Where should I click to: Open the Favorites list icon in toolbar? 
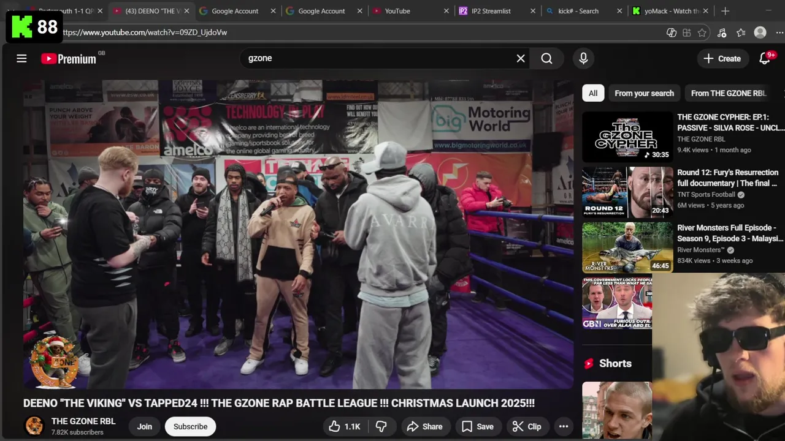pyautogui.click(x=741, y=32)
